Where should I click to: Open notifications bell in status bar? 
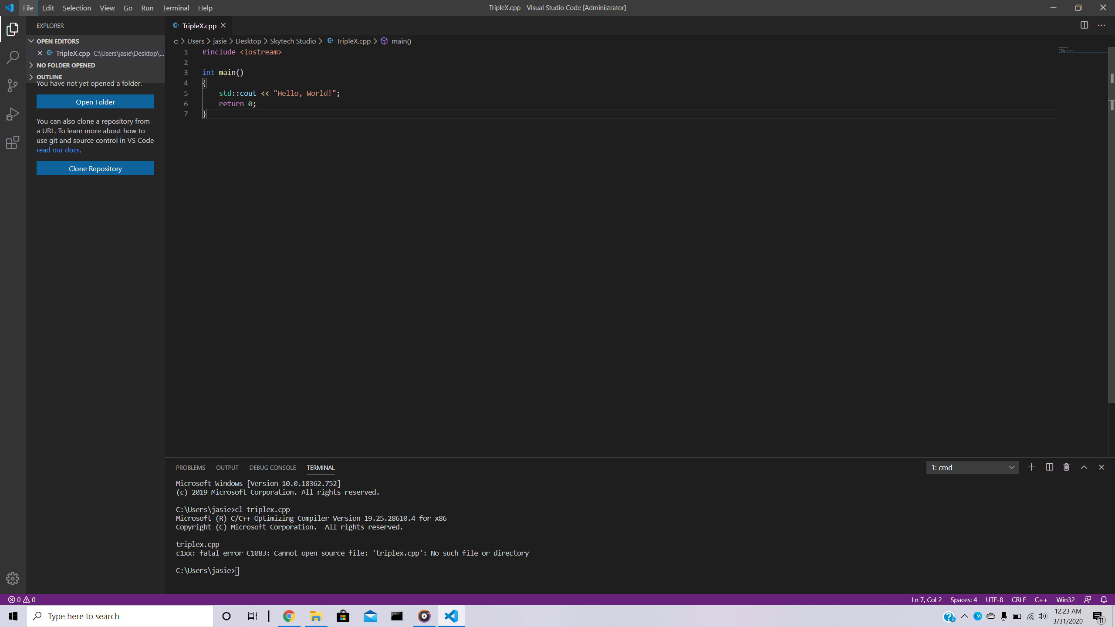(x=1104, y=600)
